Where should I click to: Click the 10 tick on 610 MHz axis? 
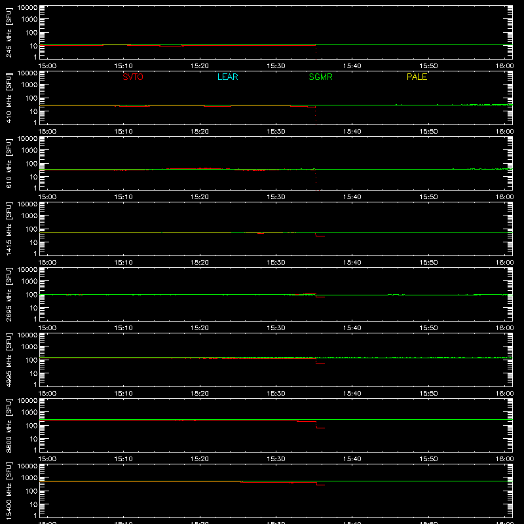33,177
